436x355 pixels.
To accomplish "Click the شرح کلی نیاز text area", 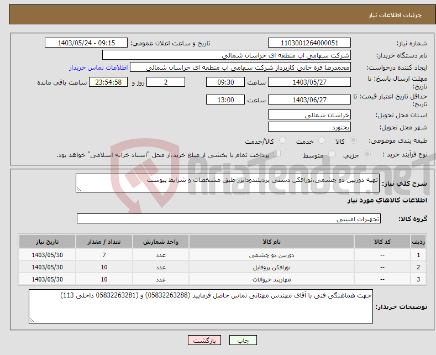I will pos(228,183).
